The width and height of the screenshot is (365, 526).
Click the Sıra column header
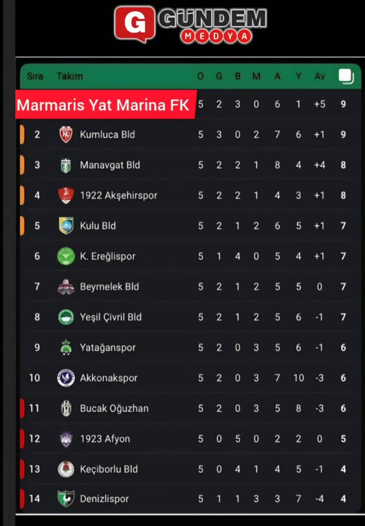pyautogui.click(x=35, y=76)
